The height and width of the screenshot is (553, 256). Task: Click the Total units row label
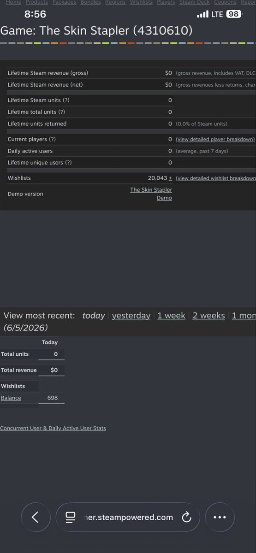(15, 354)
